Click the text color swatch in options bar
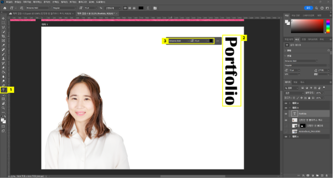The image size is (333, 178). pos(141,8)
